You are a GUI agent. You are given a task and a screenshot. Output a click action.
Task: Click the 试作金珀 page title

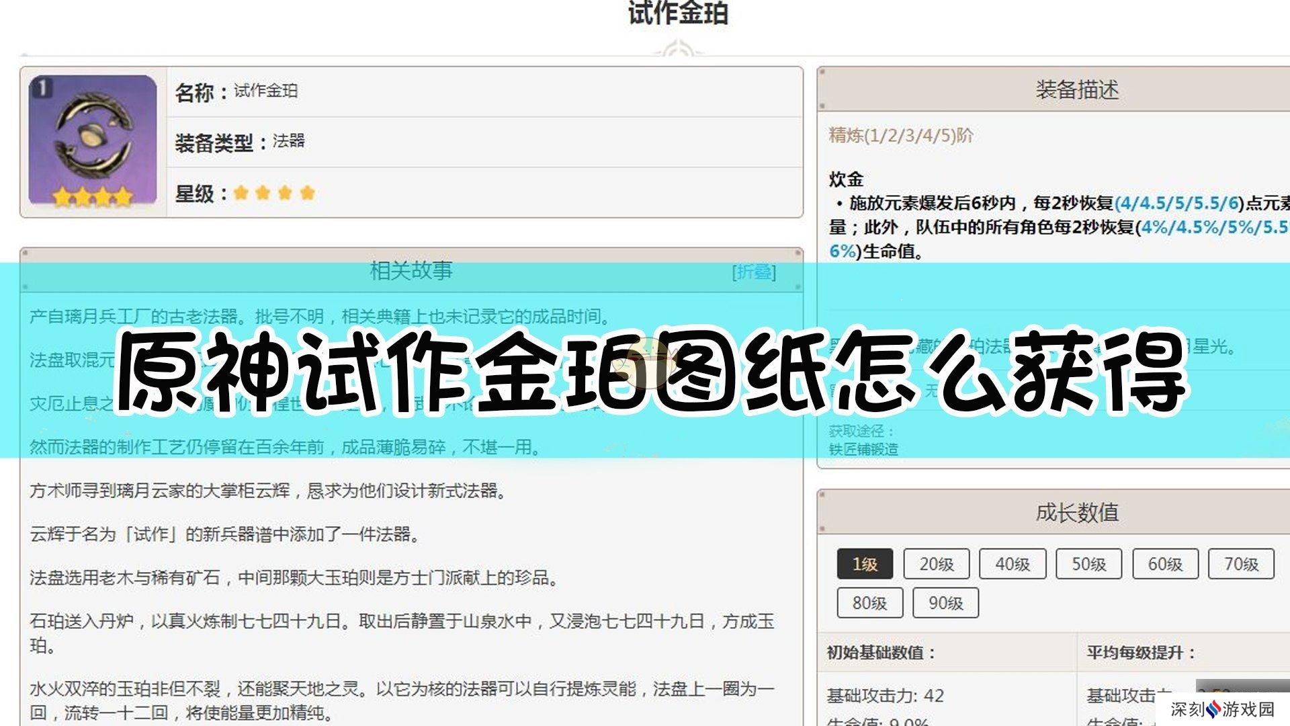coord(678,13)
